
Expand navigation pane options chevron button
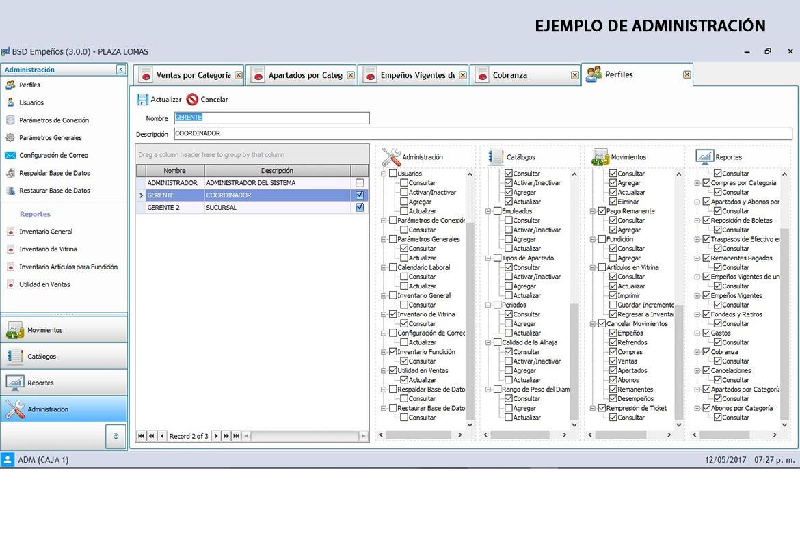(x=116, y=437)
